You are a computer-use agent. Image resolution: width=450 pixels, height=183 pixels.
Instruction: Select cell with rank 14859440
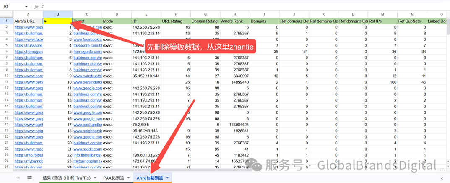coord(235,82)
